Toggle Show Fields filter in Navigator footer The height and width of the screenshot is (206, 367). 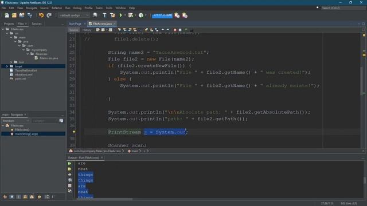[12, 197]
